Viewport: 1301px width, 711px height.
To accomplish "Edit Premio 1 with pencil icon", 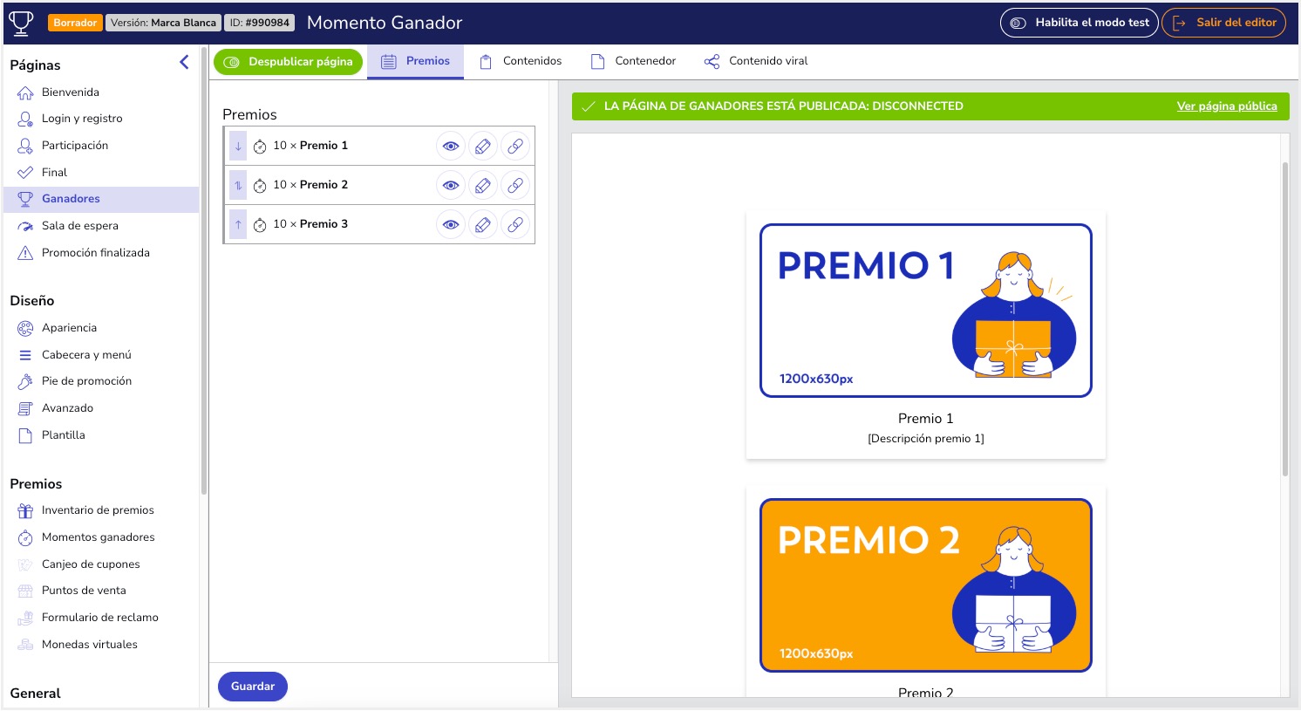I will click(x=483, y=147).
